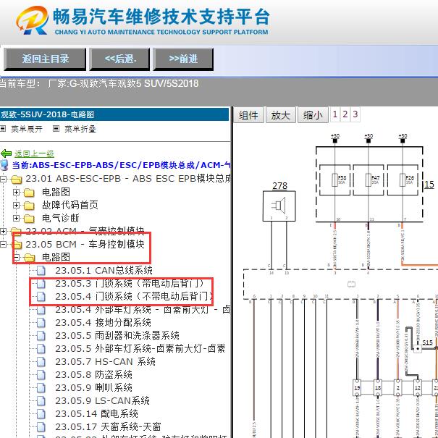This screenshot has width=438, height=438.
Task: Click the S15 splice label
Action: [427, 342]
